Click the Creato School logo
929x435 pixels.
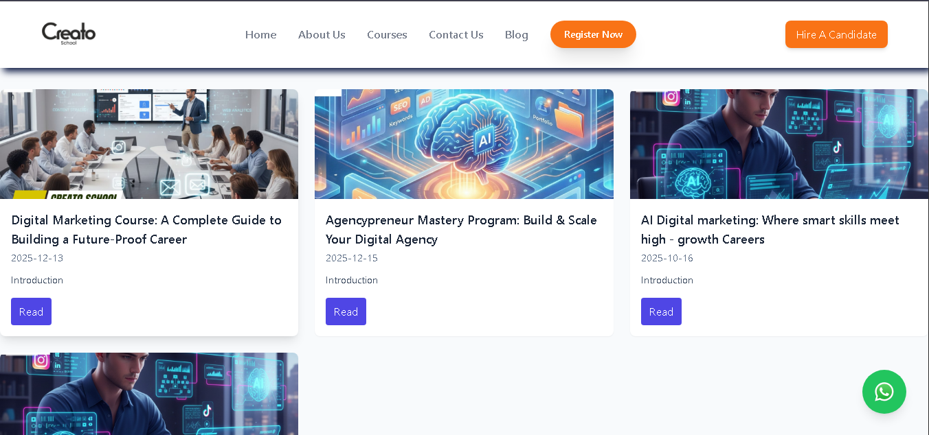pyautogui.click(x=69, y=34)
